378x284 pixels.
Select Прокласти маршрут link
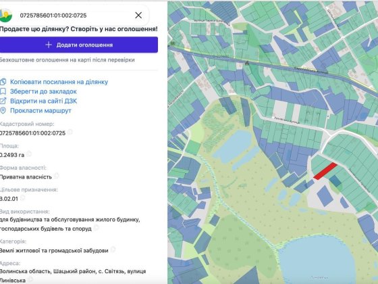pos(40,111)
